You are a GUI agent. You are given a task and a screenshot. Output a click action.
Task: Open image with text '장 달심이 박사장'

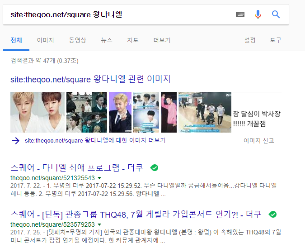pyautogui.click(x=257, y=112)
